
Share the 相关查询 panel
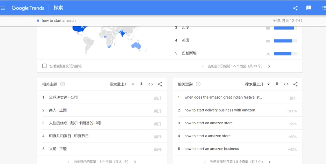(295, 84)
